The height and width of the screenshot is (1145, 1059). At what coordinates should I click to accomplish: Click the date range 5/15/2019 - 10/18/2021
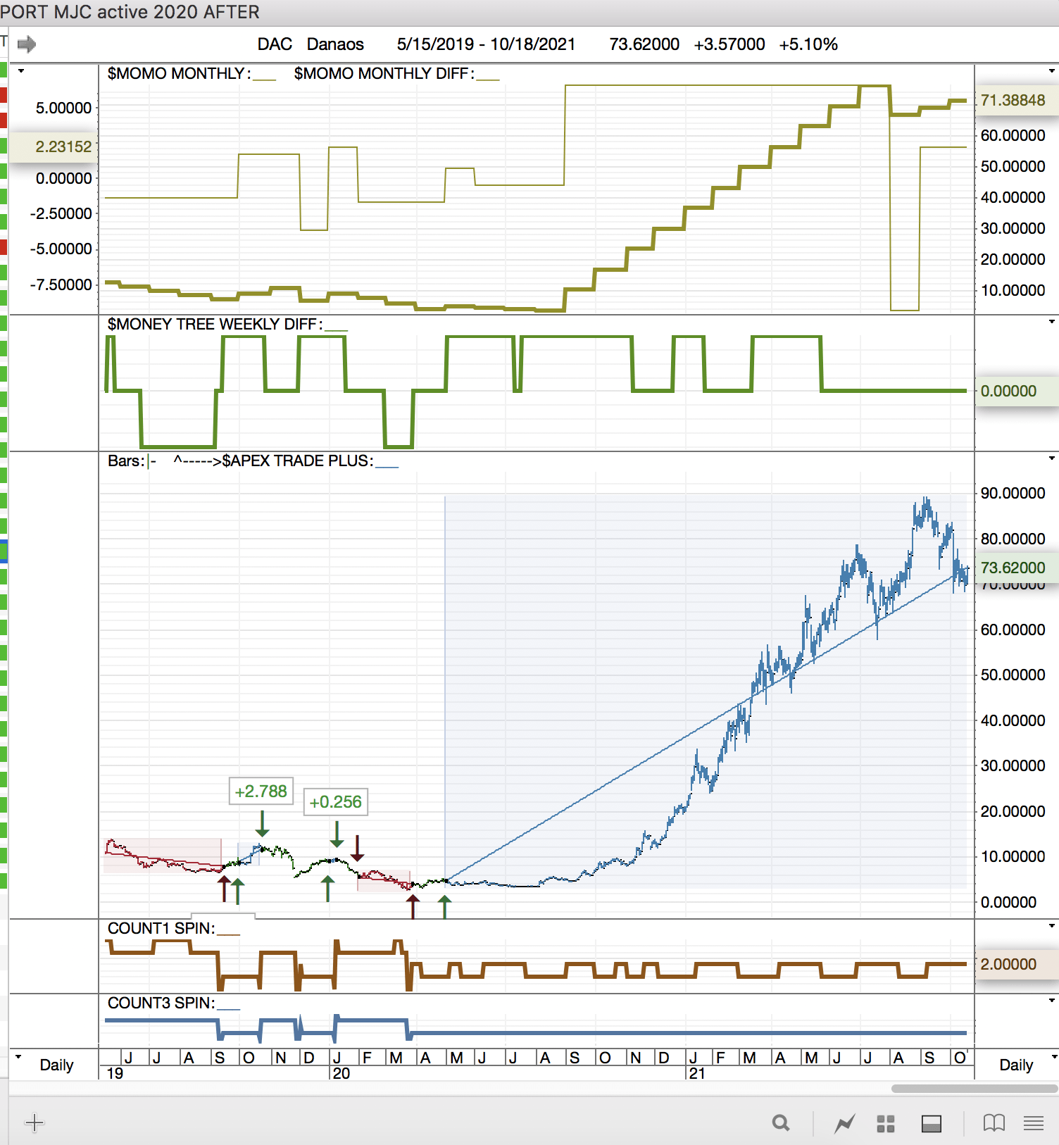click(486, 44)
